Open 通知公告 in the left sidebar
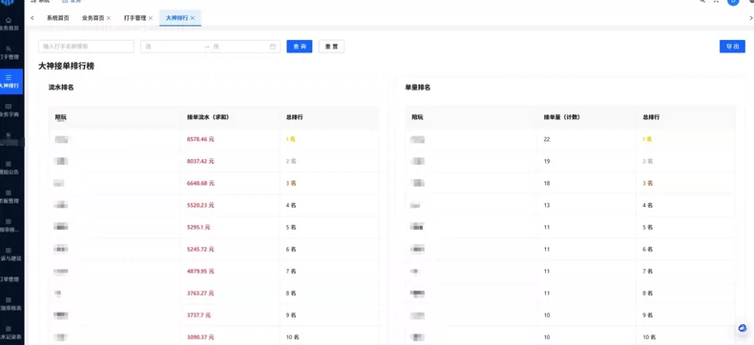The width and height of the screenshot is (754, 345). coord(10,168)
